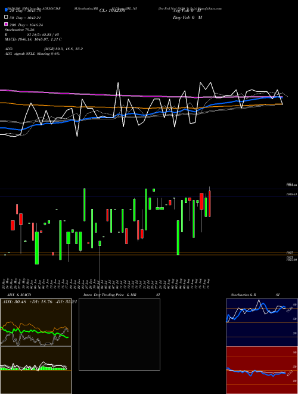Screen dimensions: 298x394
Task: Click the ADX signal: SELL text
Action: tap(32, 54)
